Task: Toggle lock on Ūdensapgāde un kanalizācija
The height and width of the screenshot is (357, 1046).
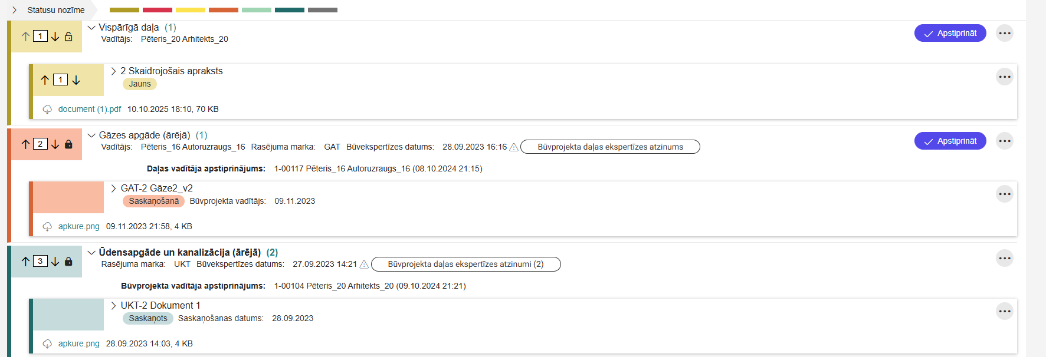Action: point(68,262)
